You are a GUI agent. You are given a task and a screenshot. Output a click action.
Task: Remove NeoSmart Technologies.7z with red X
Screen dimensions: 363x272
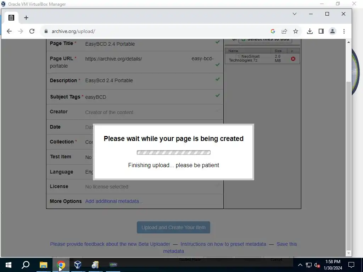tap(293, 59)
